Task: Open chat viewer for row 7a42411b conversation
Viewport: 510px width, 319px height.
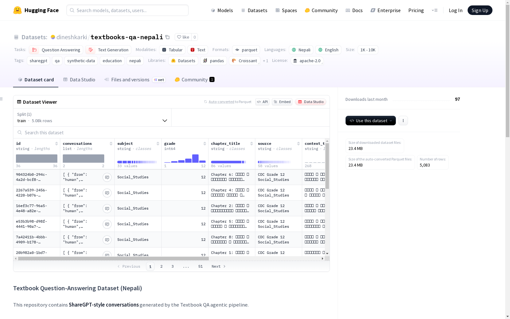Action: 107,240
